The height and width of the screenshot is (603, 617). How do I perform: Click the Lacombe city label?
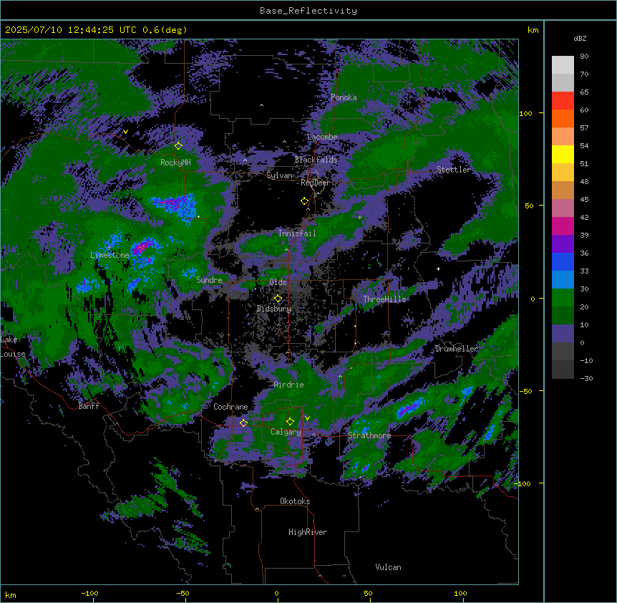[322, 137]
